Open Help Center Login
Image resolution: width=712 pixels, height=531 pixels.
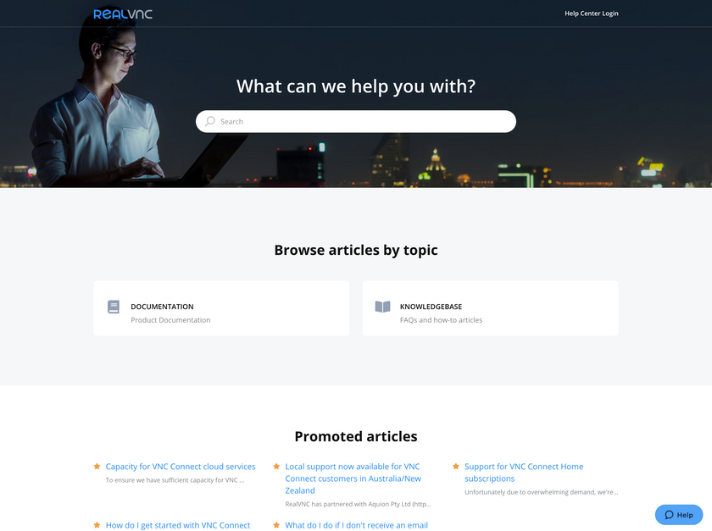[x=592, y=14]
